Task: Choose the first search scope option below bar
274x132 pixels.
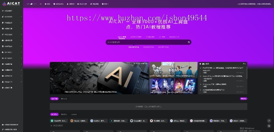Action: pyautogui.click(x=134, y=47)
